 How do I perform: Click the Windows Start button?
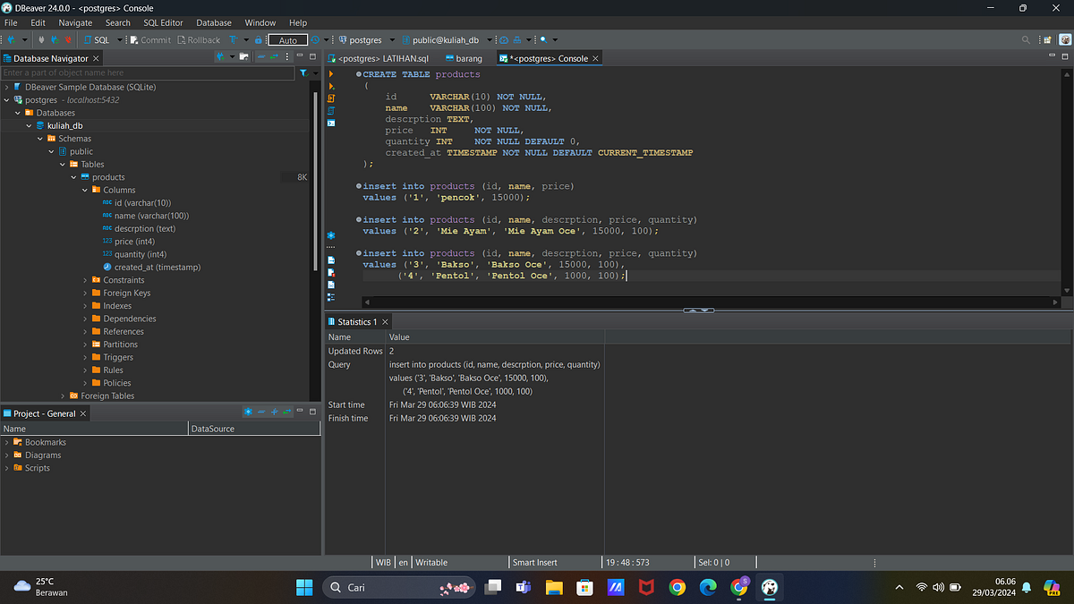tap(303, 587)
